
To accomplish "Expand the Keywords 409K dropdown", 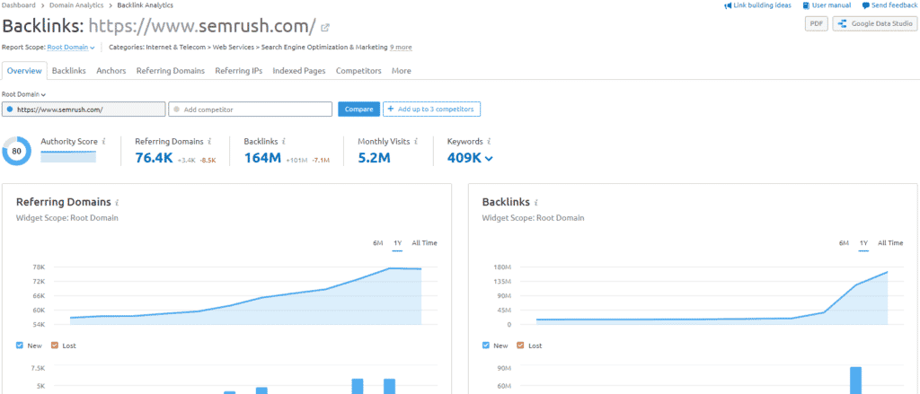I will (470, 157).
